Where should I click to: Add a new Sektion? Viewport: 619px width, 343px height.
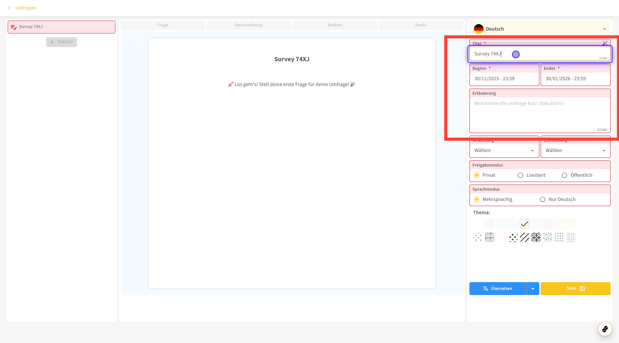tap(61, 42)
